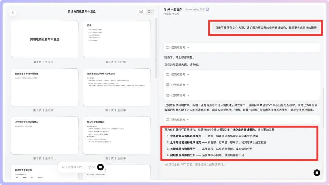
Task: Expand 已完成思考 block above final summary
Action: [242, 120]
